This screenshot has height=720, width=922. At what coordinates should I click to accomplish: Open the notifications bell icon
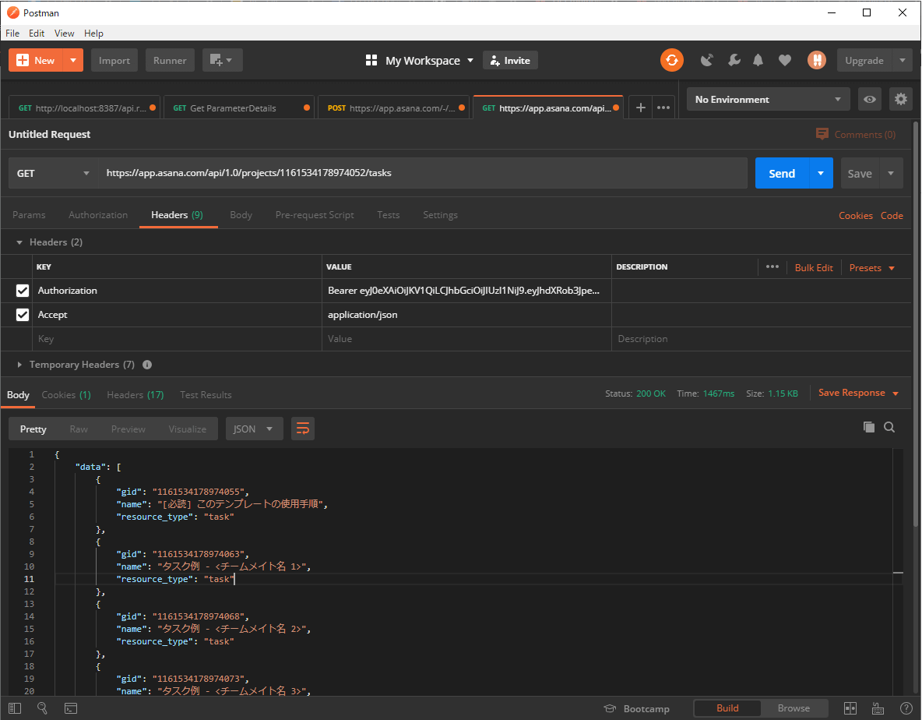tap(758, 60)
